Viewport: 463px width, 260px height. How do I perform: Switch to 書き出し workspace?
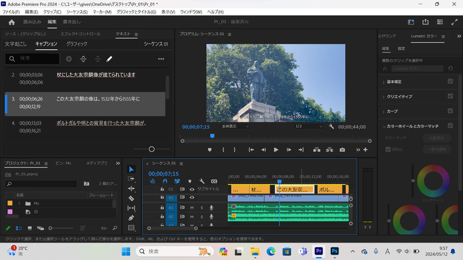[72, 22]
